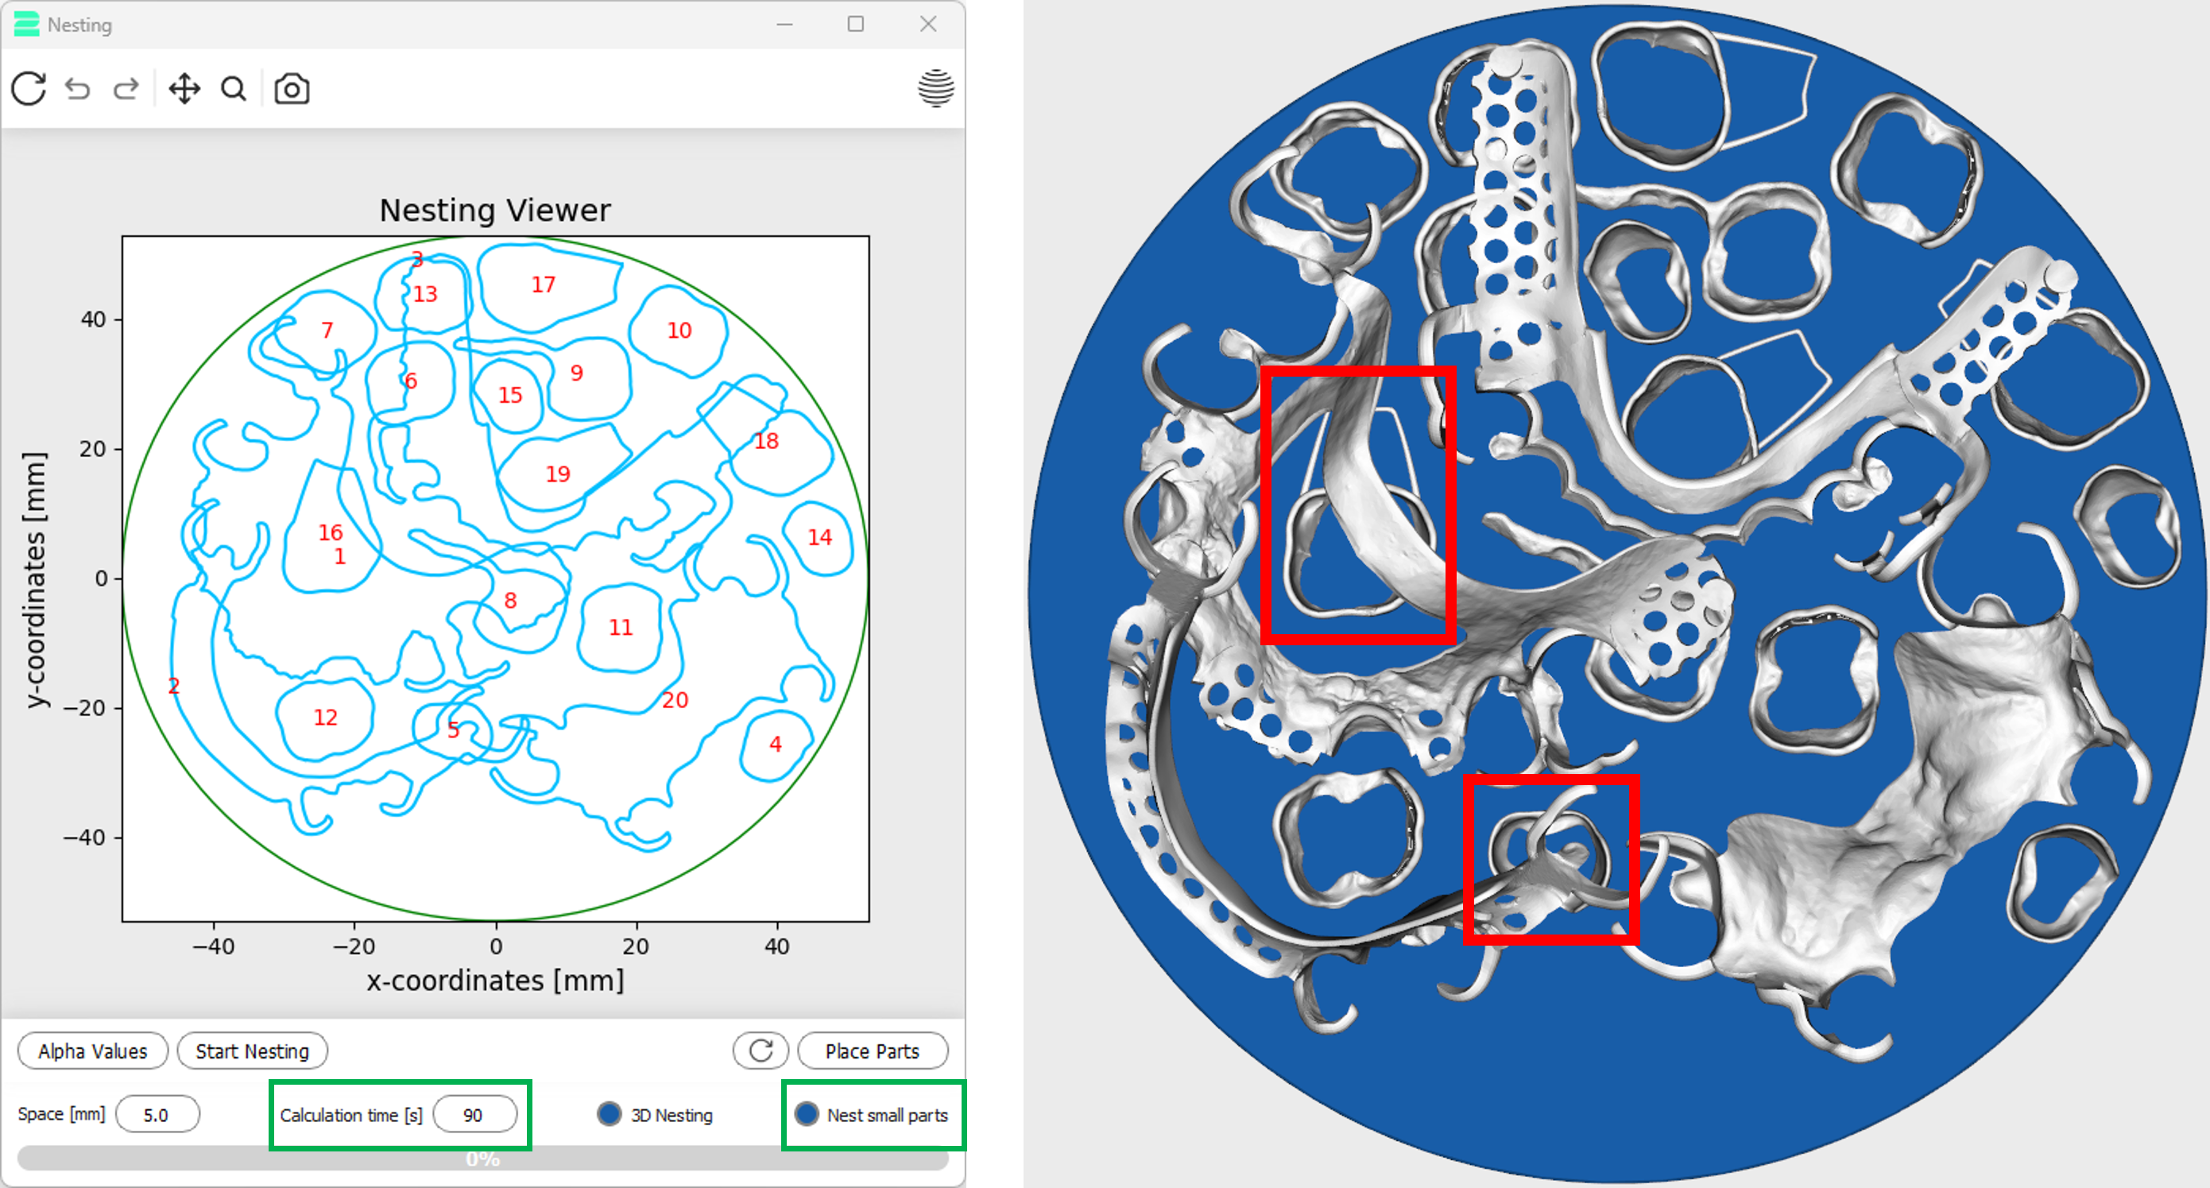
Task: Click the undo arrow icon
Action: click(x=77, y=88)
